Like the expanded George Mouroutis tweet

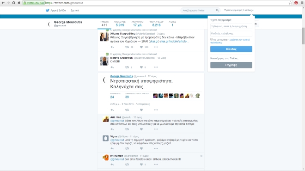pos(141,110)
